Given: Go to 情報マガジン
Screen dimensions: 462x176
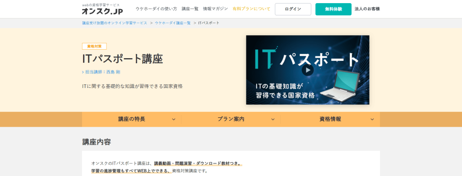Looking at the screenshot, I should pos(215,9).
